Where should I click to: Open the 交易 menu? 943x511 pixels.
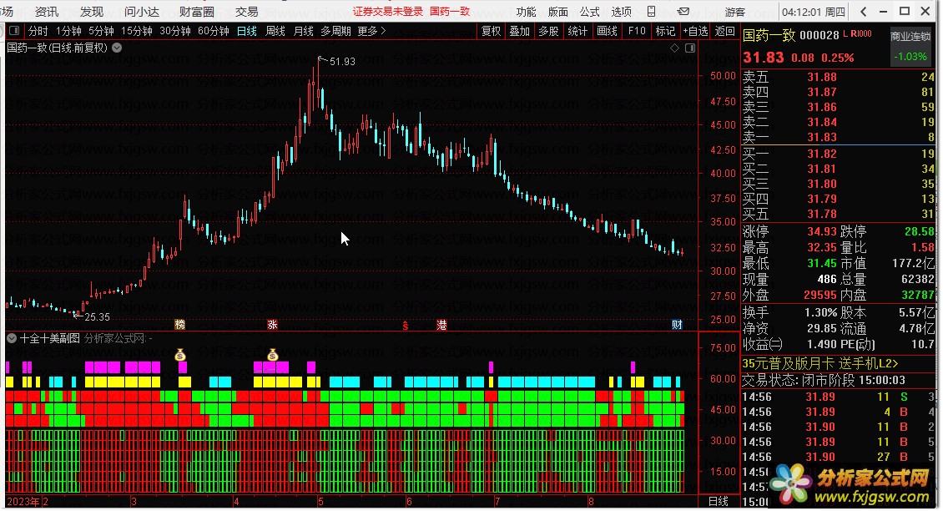(246, 12)
